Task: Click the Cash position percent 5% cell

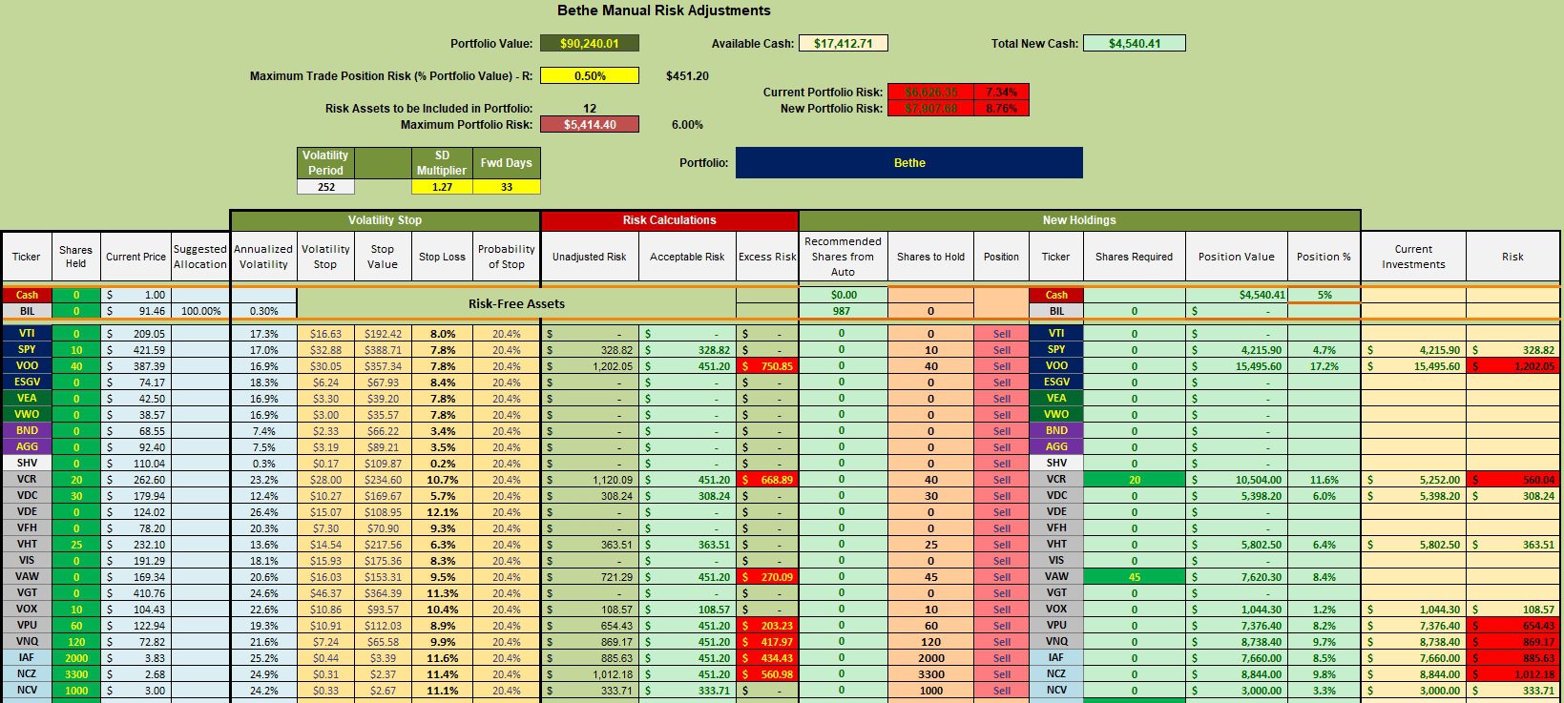Action: [1324, 295]
